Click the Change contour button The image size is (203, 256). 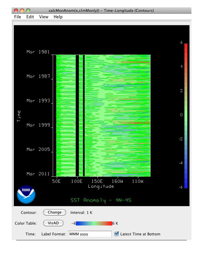(x=55, y=212)
